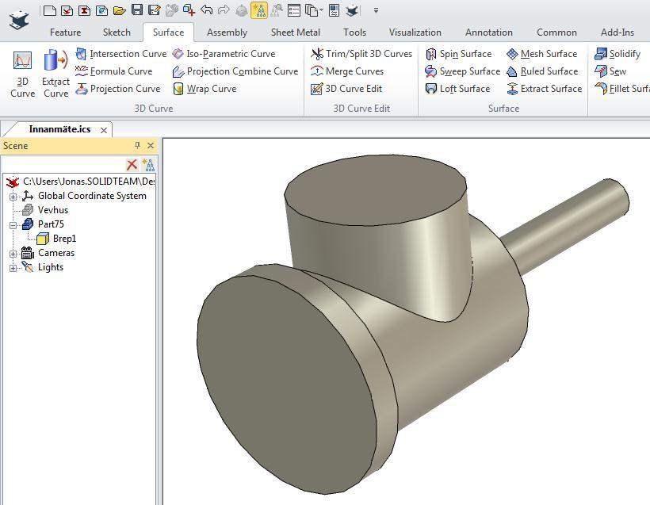Switch to the Sketch ribbon tab
The height and width of the screenshot is (505, 650).
click(x=117, y=33)
